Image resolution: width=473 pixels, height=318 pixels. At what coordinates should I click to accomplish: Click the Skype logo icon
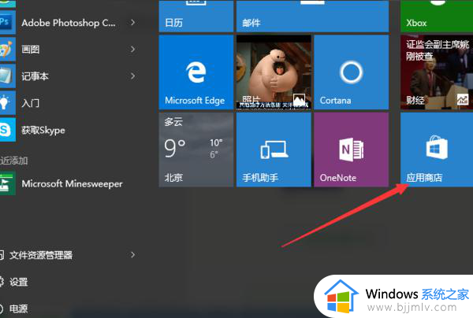(x=7, y=130)
